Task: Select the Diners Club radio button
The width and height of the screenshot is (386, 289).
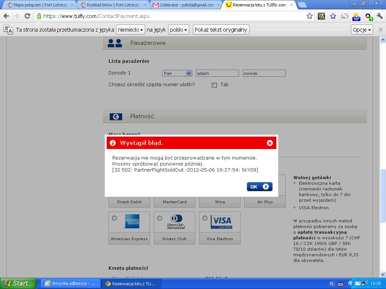Action: pos(159,218)
